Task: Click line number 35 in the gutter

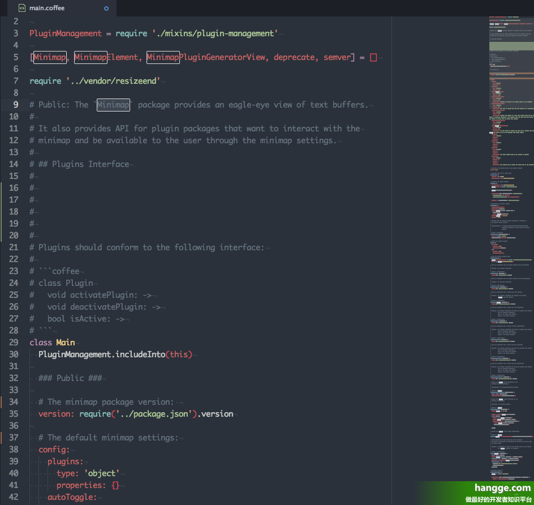Action: coord(14,414)
